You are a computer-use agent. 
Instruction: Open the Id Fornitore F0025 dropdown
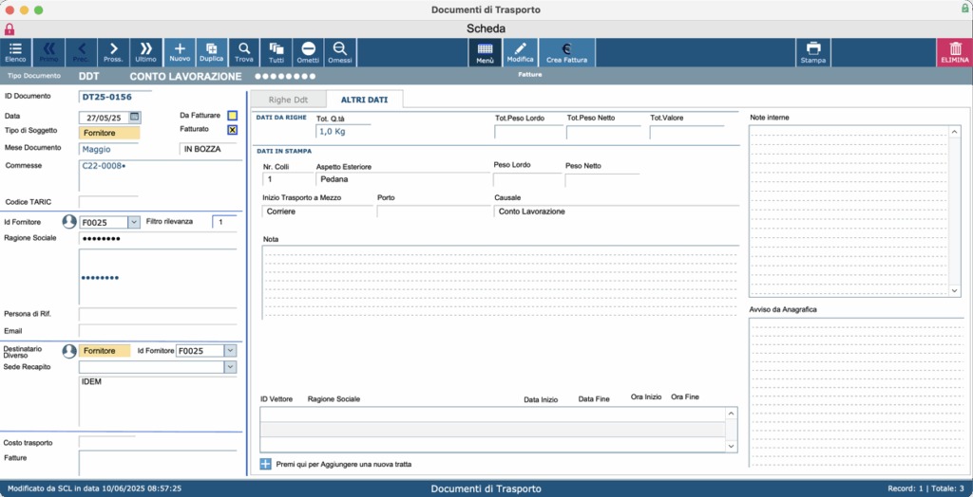pyautogui.click(x=133, y=222)
